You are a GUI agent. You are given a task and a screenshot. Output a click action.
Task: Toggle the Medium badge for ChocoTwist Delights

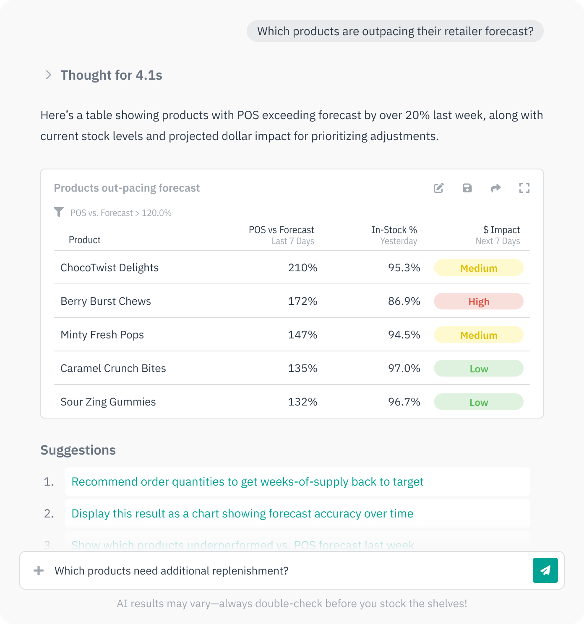coord(478,268)
